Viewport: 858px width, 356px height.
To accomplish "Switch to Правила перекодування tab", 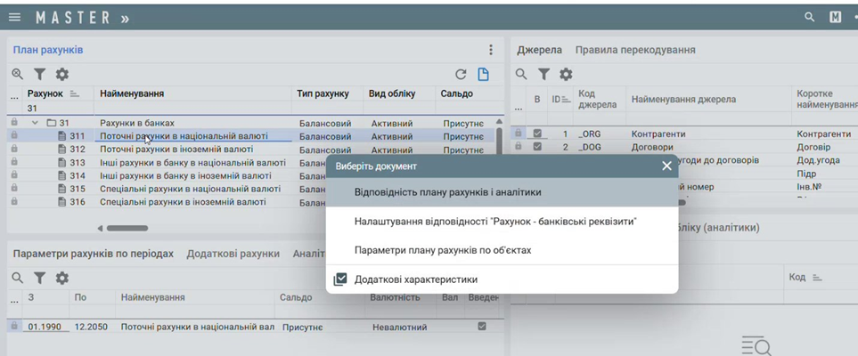I will coord(635,50).
